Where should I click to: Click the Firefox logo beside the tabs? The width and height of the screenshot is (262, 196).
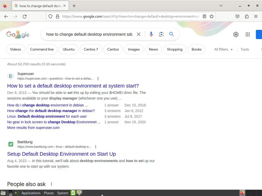pos(5,6)
